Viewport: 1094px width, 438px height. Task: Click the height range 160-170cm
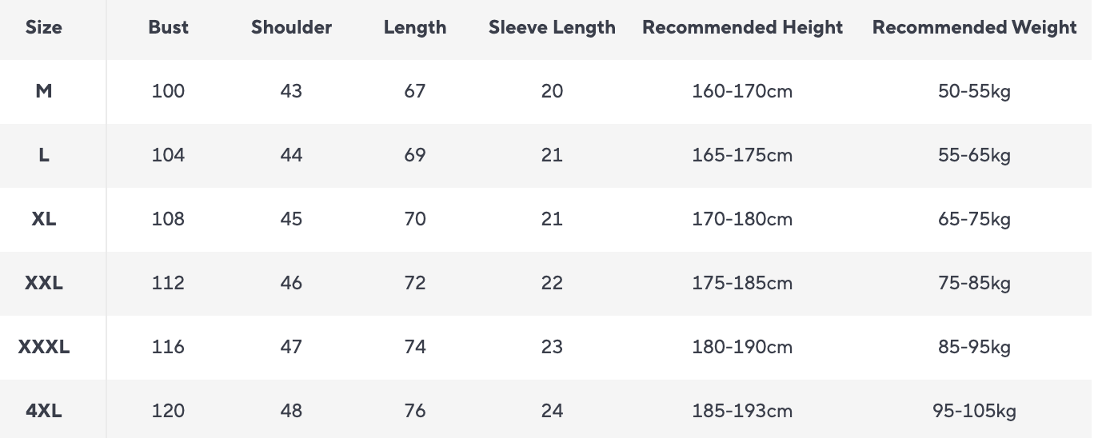pyautogui.click(x=742, y=91)
